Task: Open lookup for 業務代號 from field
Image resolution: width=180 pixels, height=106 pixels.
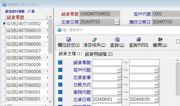Action: pyautogui.click(x=119, y=92)
